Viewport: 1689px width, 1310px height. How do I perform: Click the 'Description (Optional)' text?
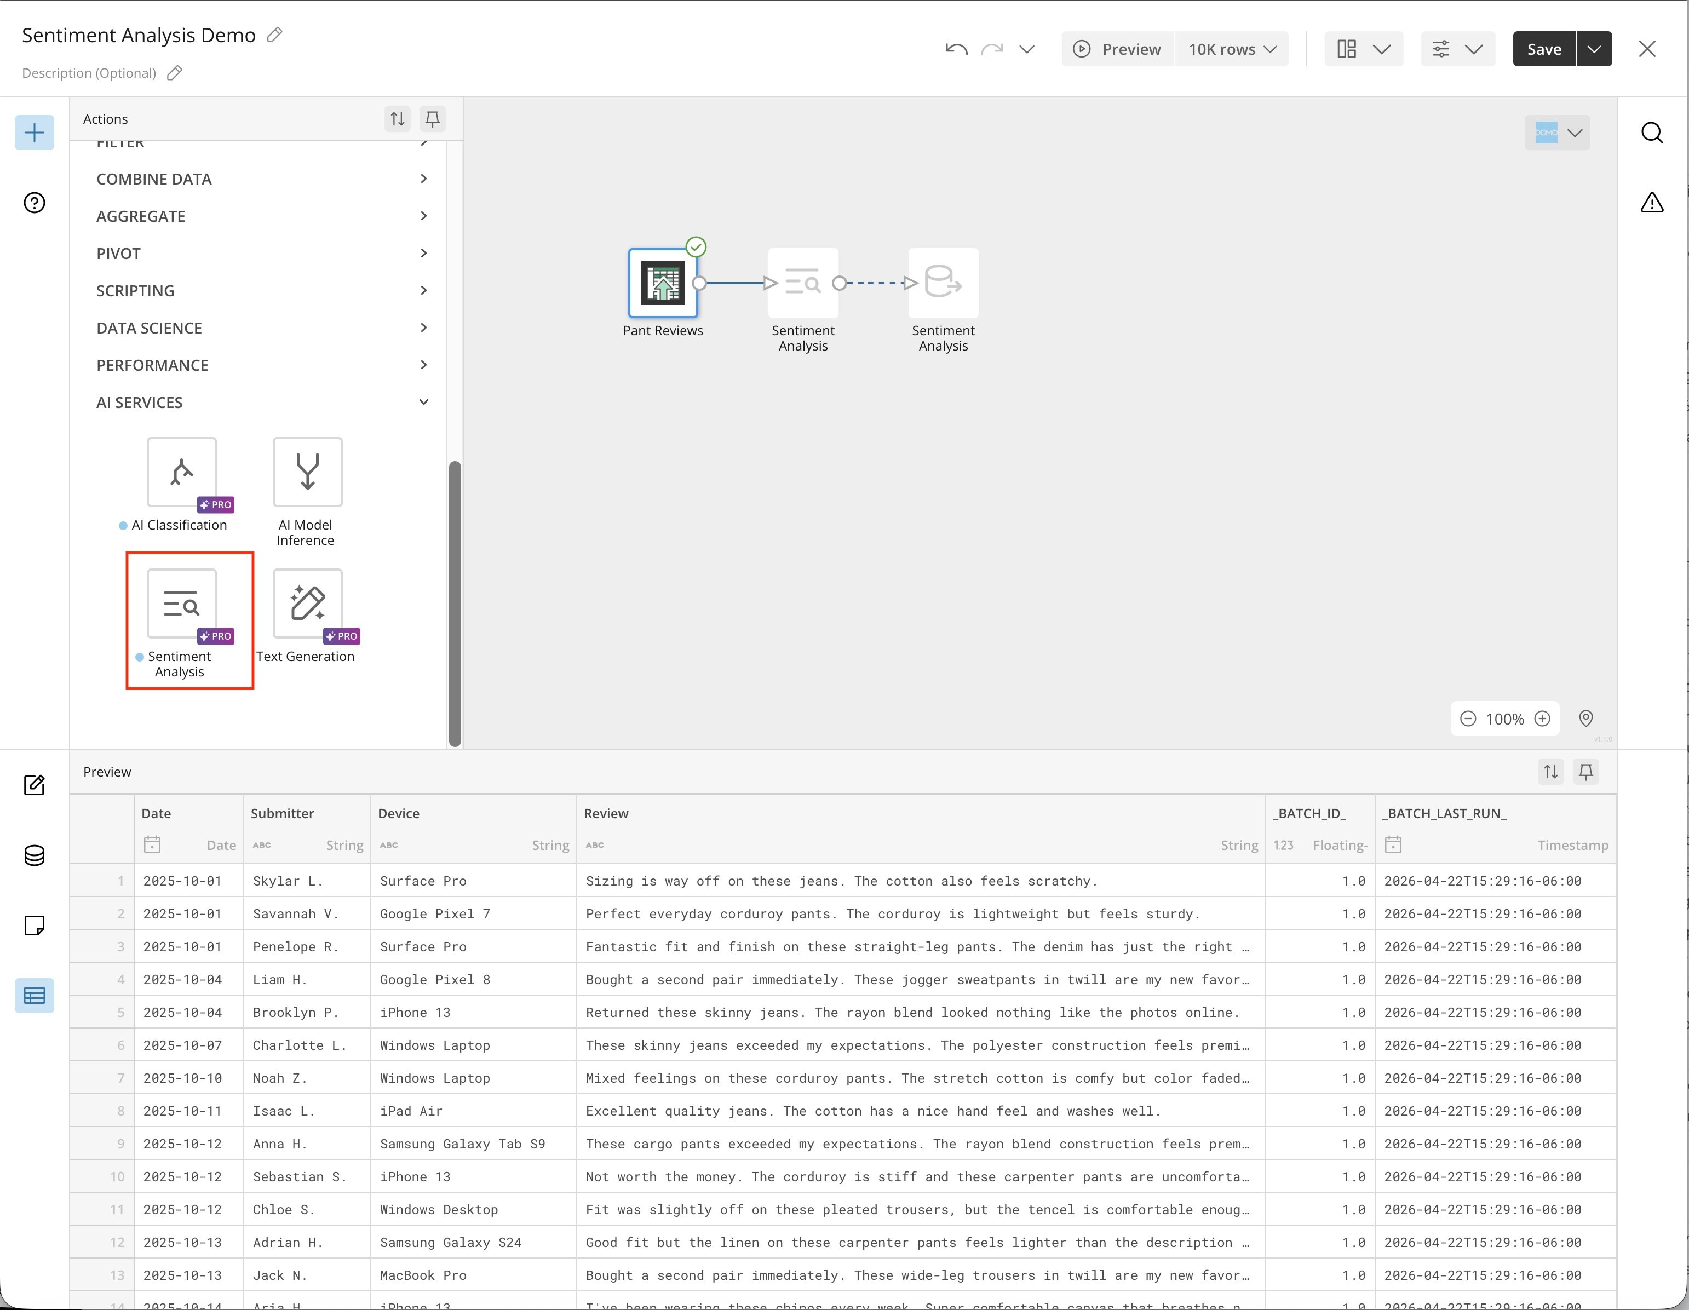(x=89, y=73)
